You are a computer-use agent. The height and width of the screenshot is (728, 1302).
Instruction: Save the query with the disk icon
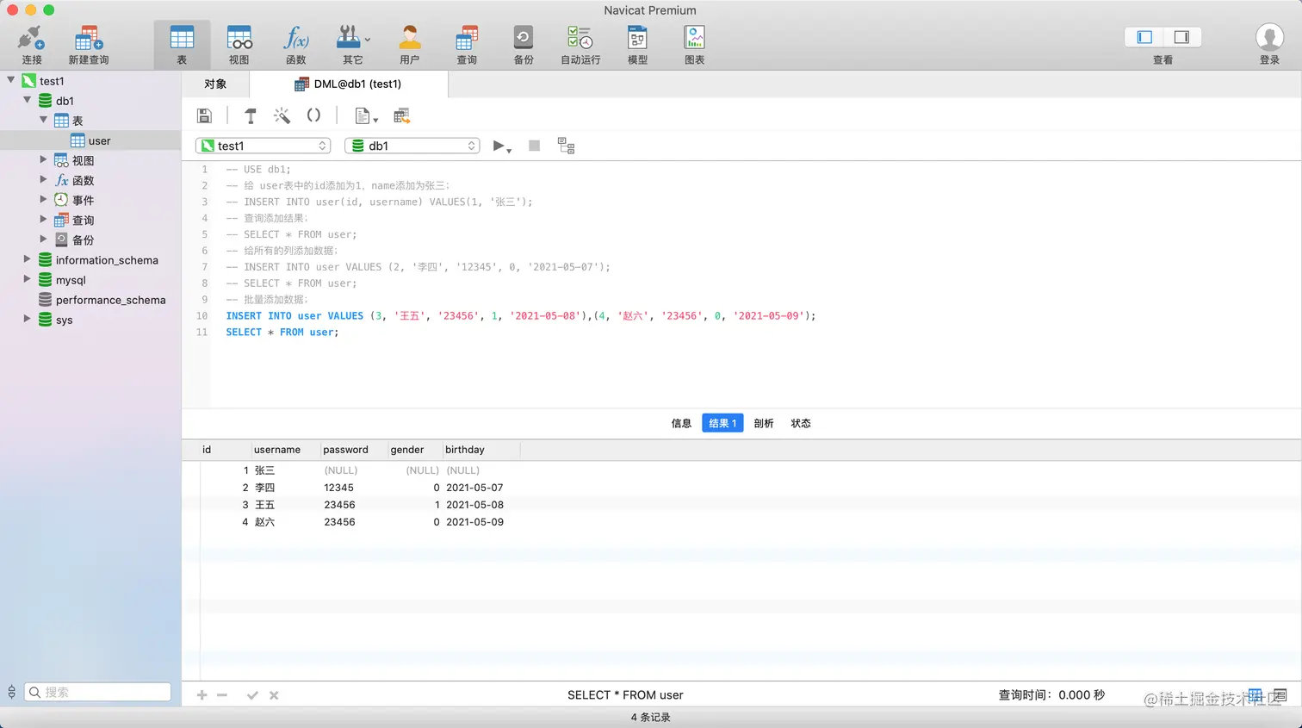click(205, 115)
